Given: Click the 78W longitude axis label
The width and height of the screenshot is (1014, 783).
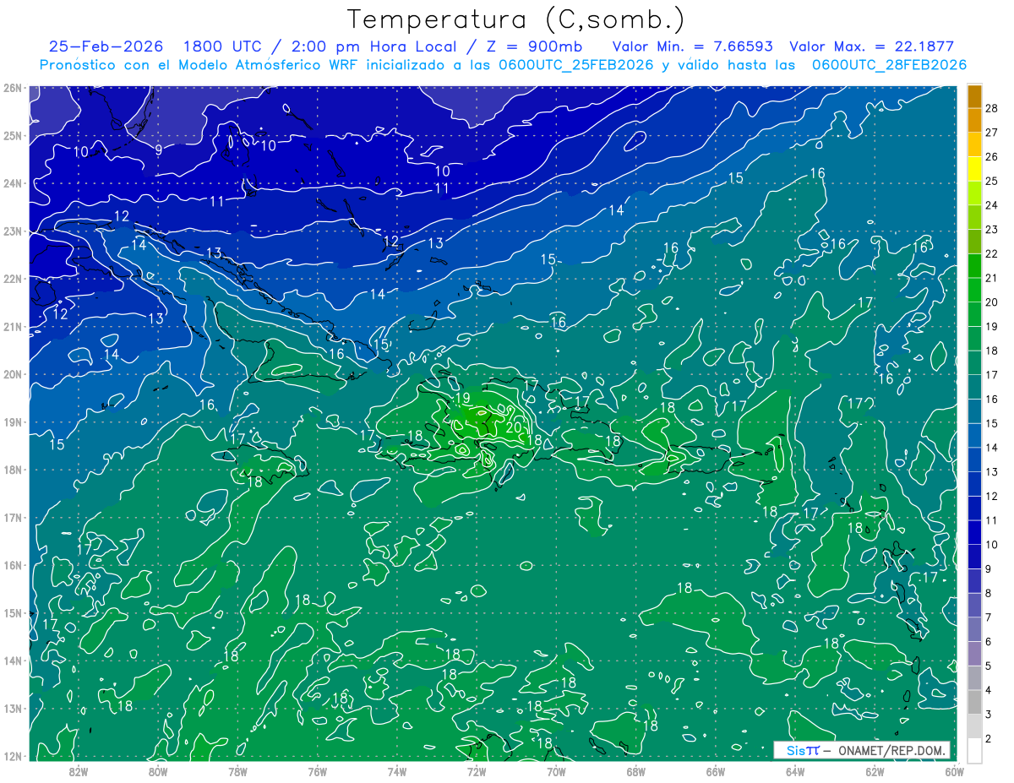Looking at the screenshot, I should (237, 771).
